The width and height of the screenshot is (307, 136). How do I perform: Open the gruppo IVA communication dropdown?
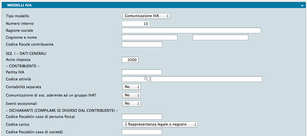pyautogui.click(x=131, y=95)
